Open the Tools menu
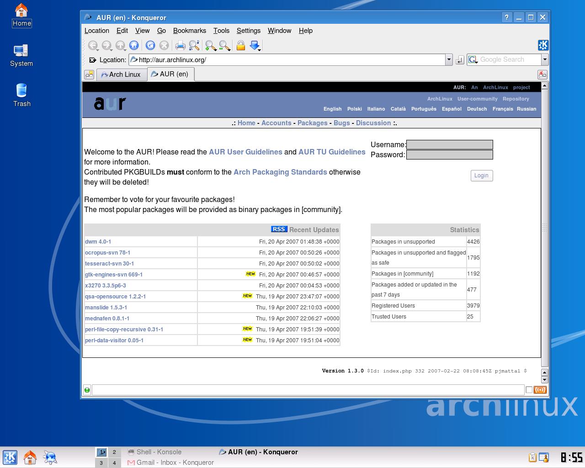This screenshot has width=585, height=468. click(x=221, y=31)
